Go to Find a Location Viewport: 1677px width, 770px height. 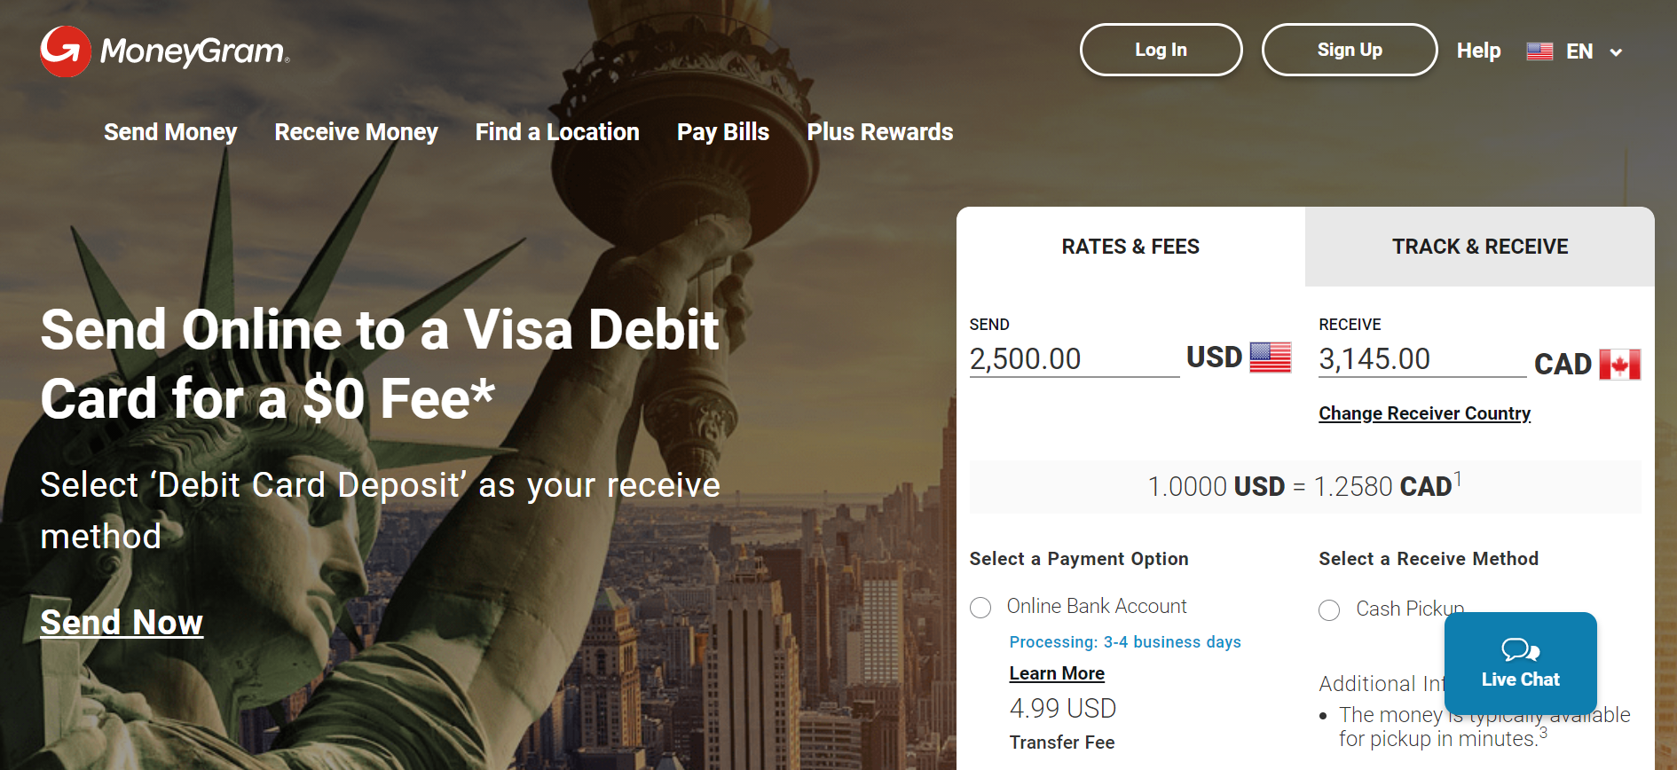(x=557, y=132)
